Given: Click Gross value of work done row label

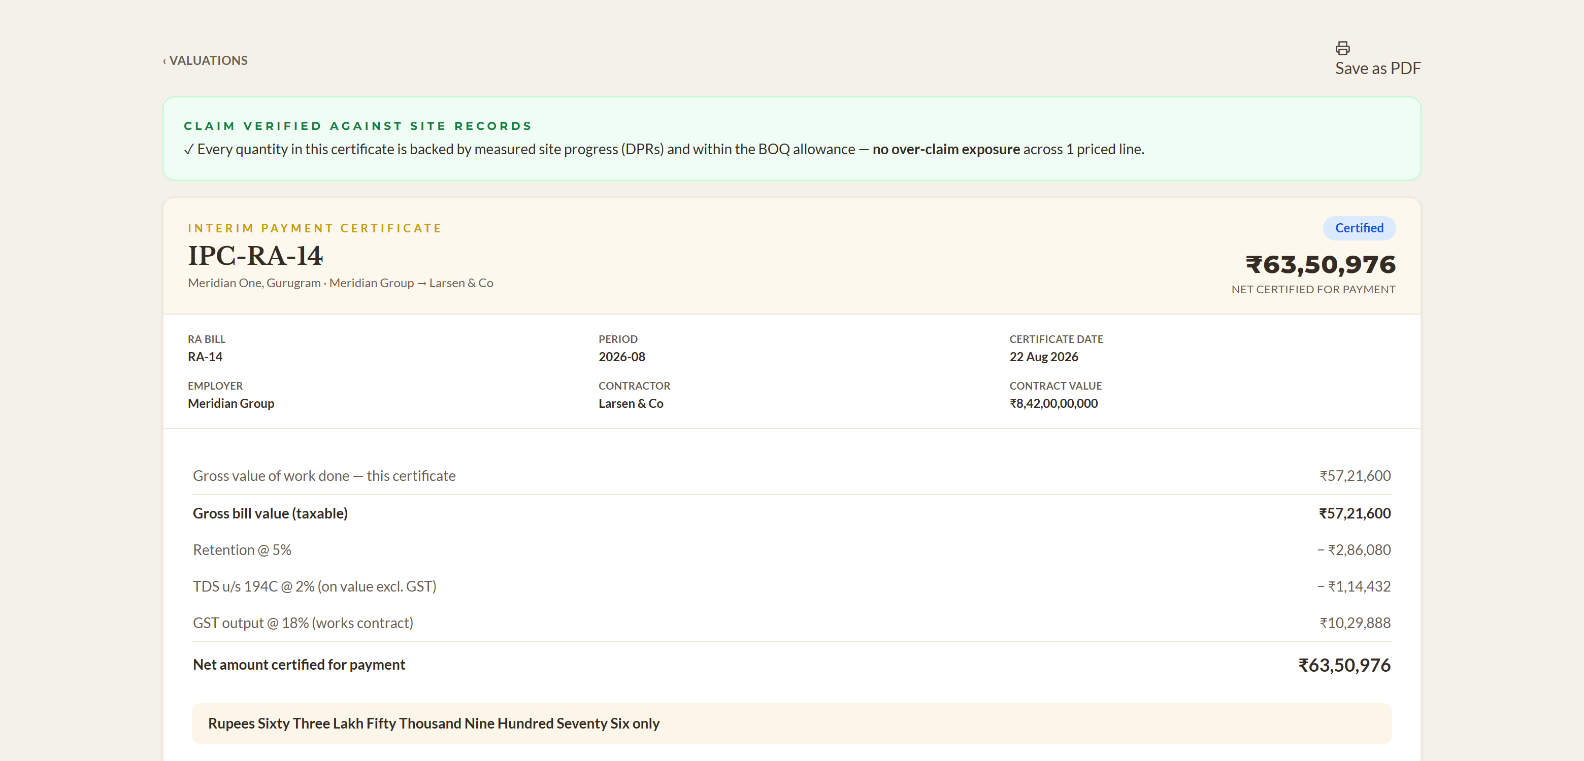Looking at the screenshot, I should click(x=324, y=476).
